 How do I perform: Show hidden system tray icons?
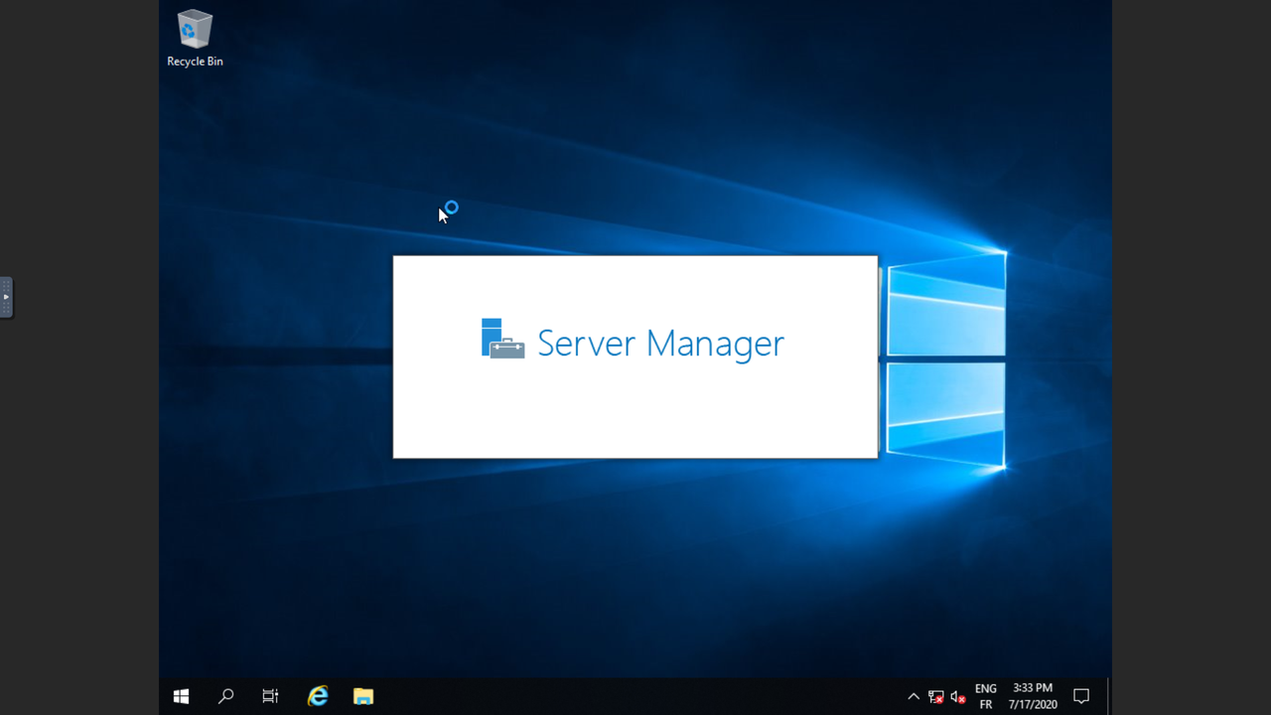(914, 697)
